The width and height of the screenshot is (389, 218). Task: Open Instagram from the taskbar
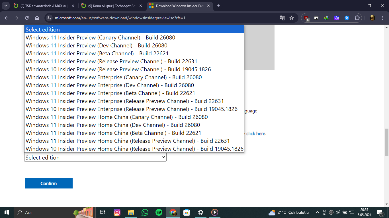click(x=117, y=212)
